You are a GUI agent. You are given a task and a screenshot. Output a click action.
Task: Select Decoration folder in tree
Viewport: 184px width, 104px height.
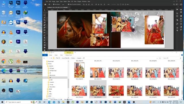click(x=52, y=87)
